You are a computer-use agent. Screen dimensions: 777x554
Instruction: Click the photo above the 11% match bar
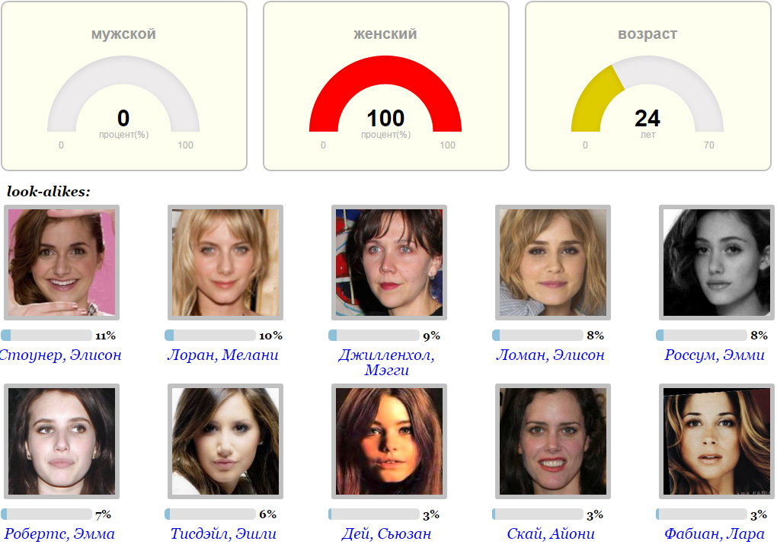click(62, 263)
